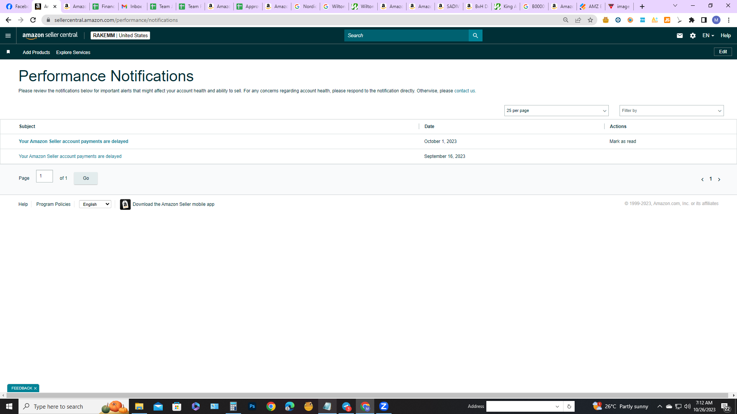Switch to the Nordic Google search tab
Image resolution: width=737 pixels, height=414 pixels.
[305, 7]
